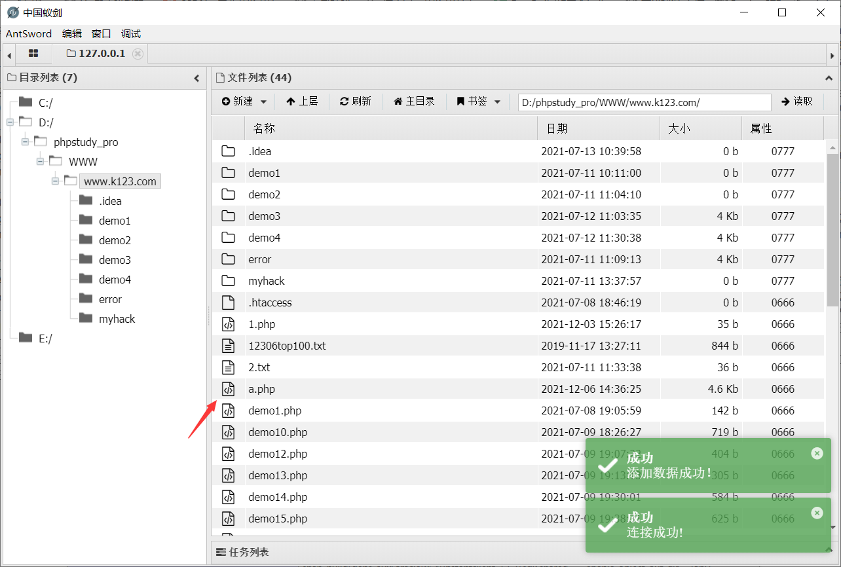Image resolution: width=841 pixels, height=567 pixels.
Task: Click the .htaccess file icon
Action: tap(228, 302)
